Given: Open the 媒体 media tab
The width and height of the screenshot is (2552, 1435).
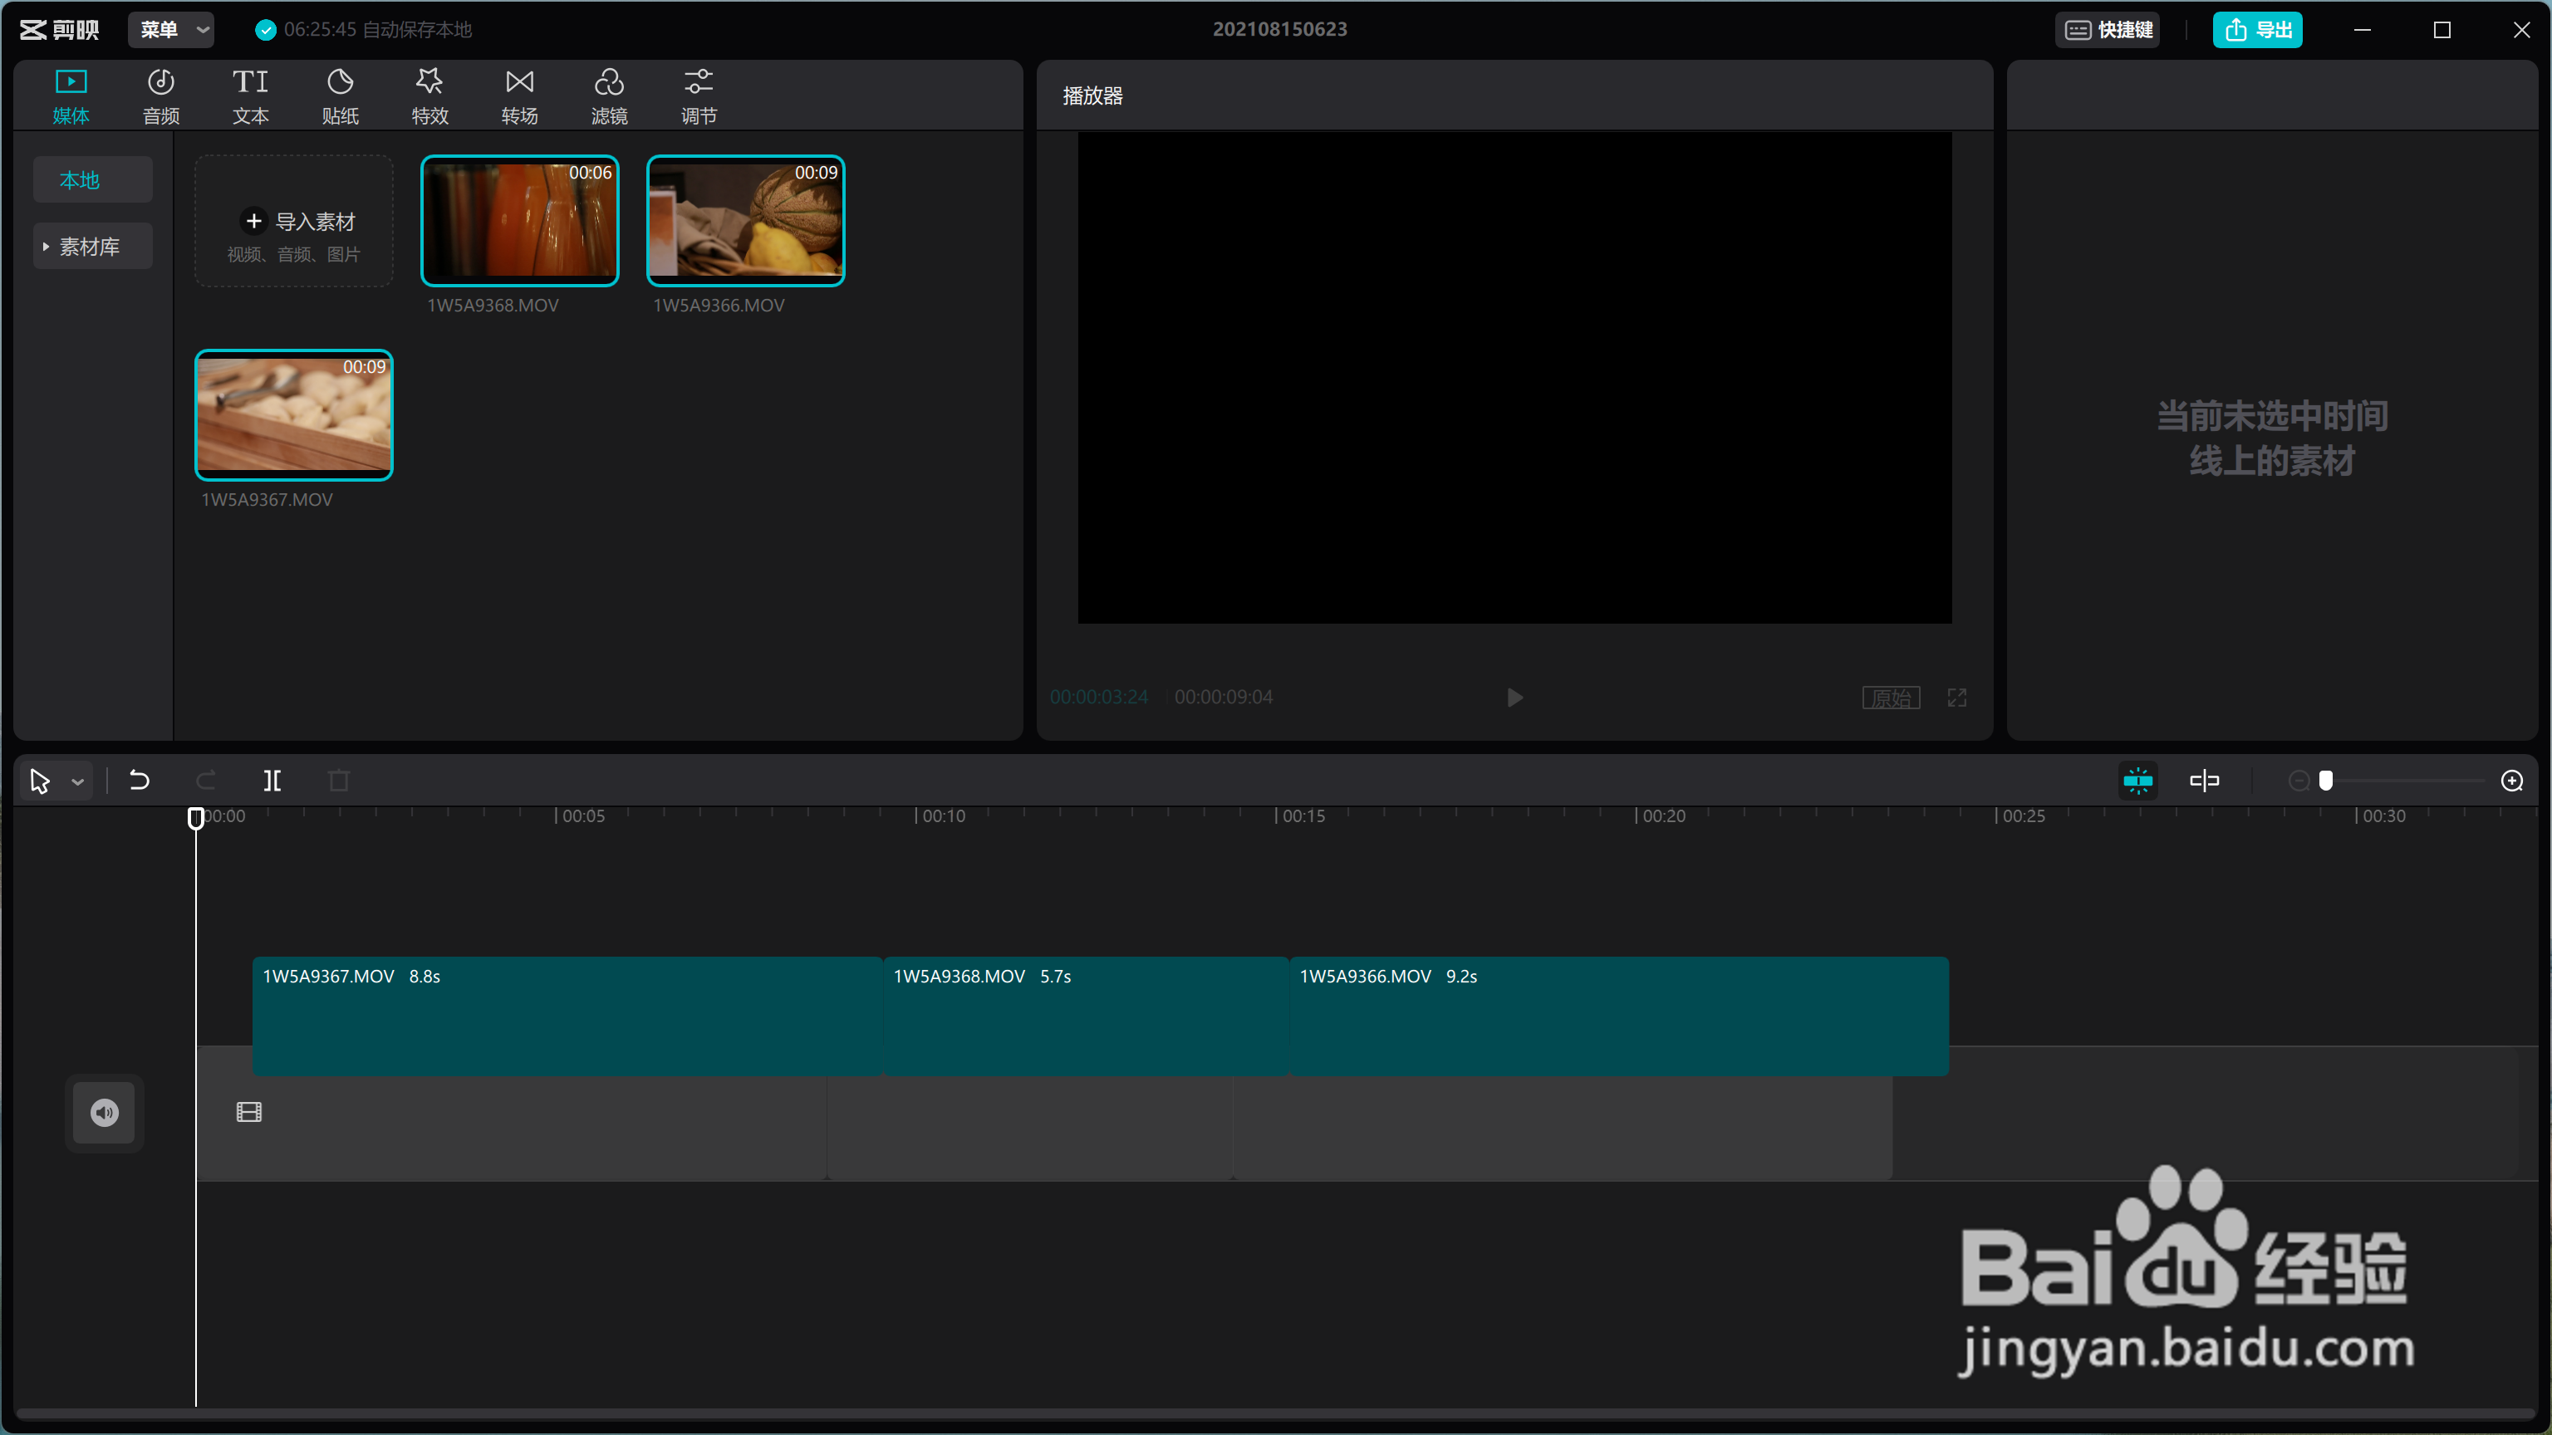Looking at the screenshot, I should click(71, 96).
